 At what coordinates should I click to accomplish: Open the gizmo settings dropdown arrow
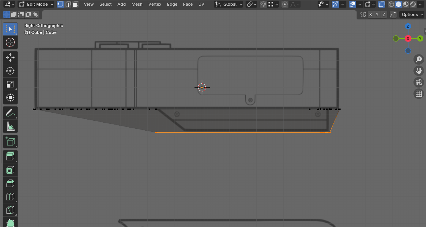point(342,4)
